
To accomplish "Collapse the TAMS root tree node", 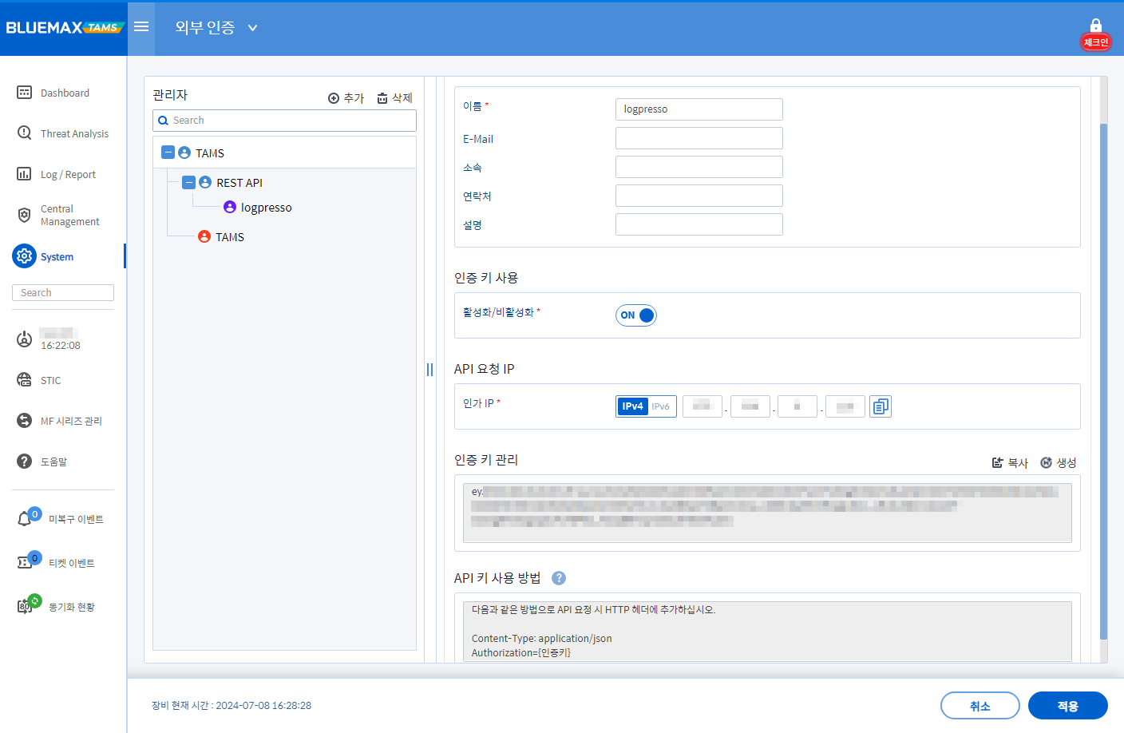I will pyautogui.click(x=168, y=152).
